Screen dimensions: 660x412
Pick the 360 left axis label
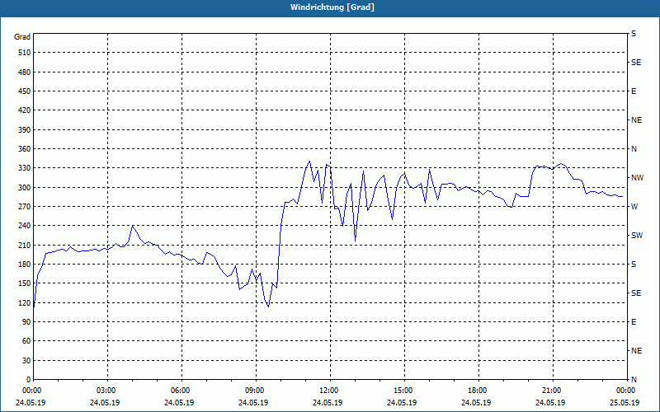point(25,149)
